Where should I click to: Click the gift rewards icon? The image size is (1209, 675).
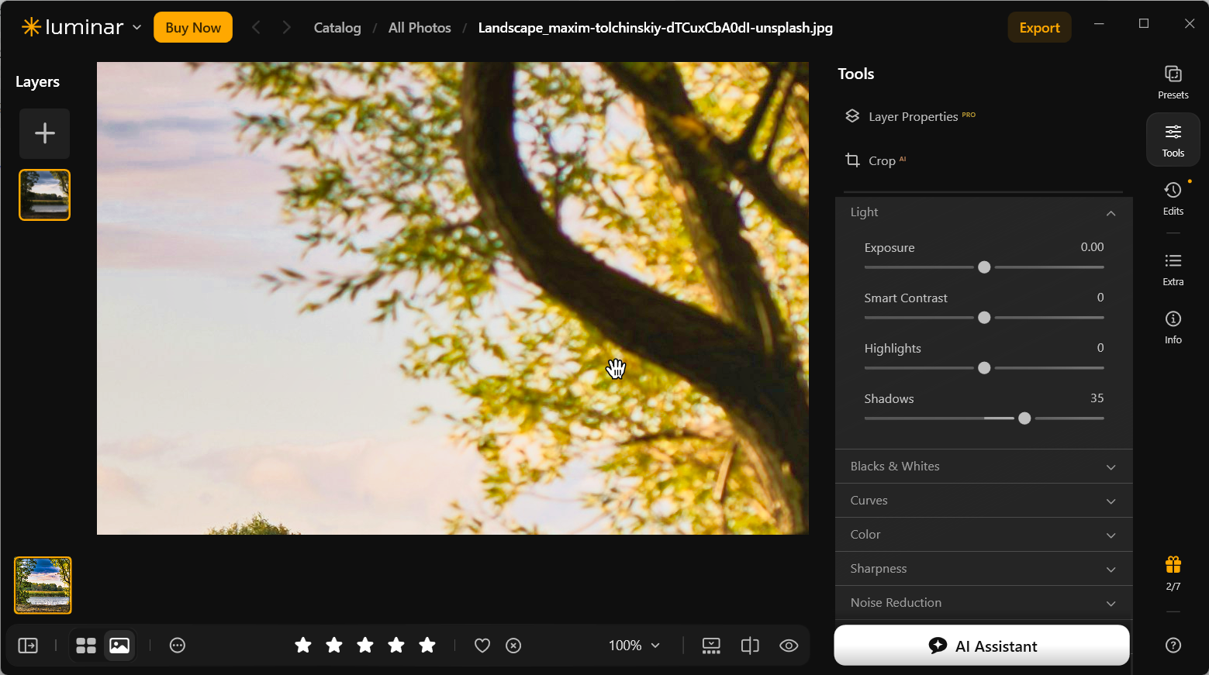coord(1173,564)
